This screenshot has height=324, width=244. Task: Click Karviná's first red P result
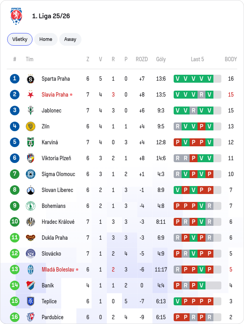click(x=178, y=142)
